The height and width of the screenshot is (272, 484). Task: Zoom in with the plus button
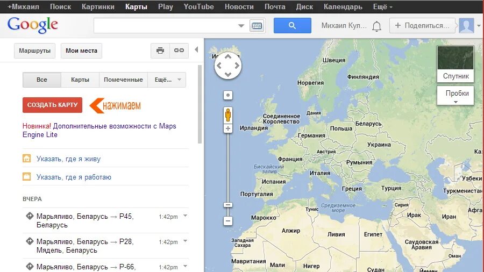pos(228,128)
